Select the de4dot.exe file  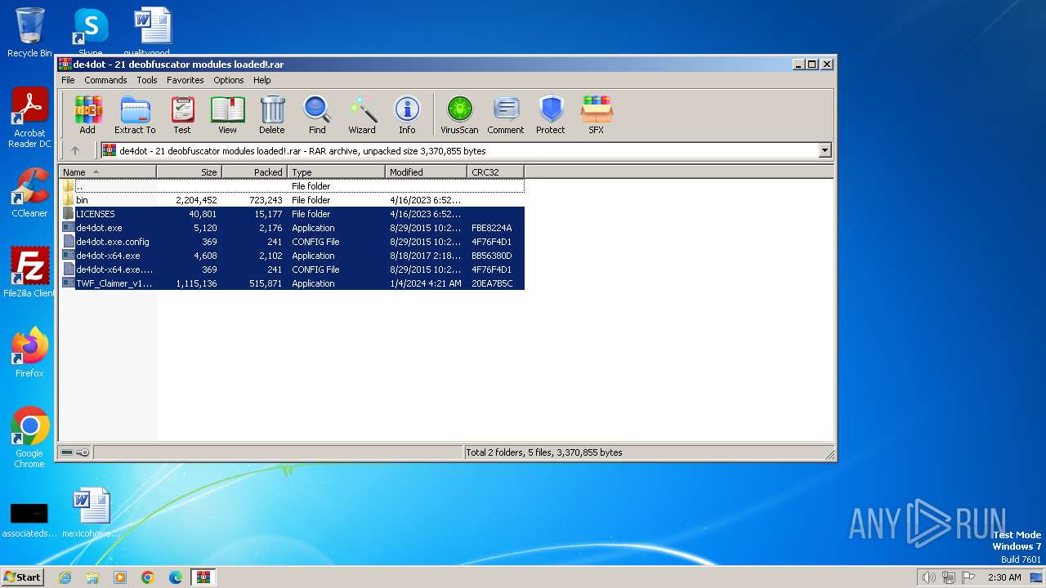pos(292,228)
